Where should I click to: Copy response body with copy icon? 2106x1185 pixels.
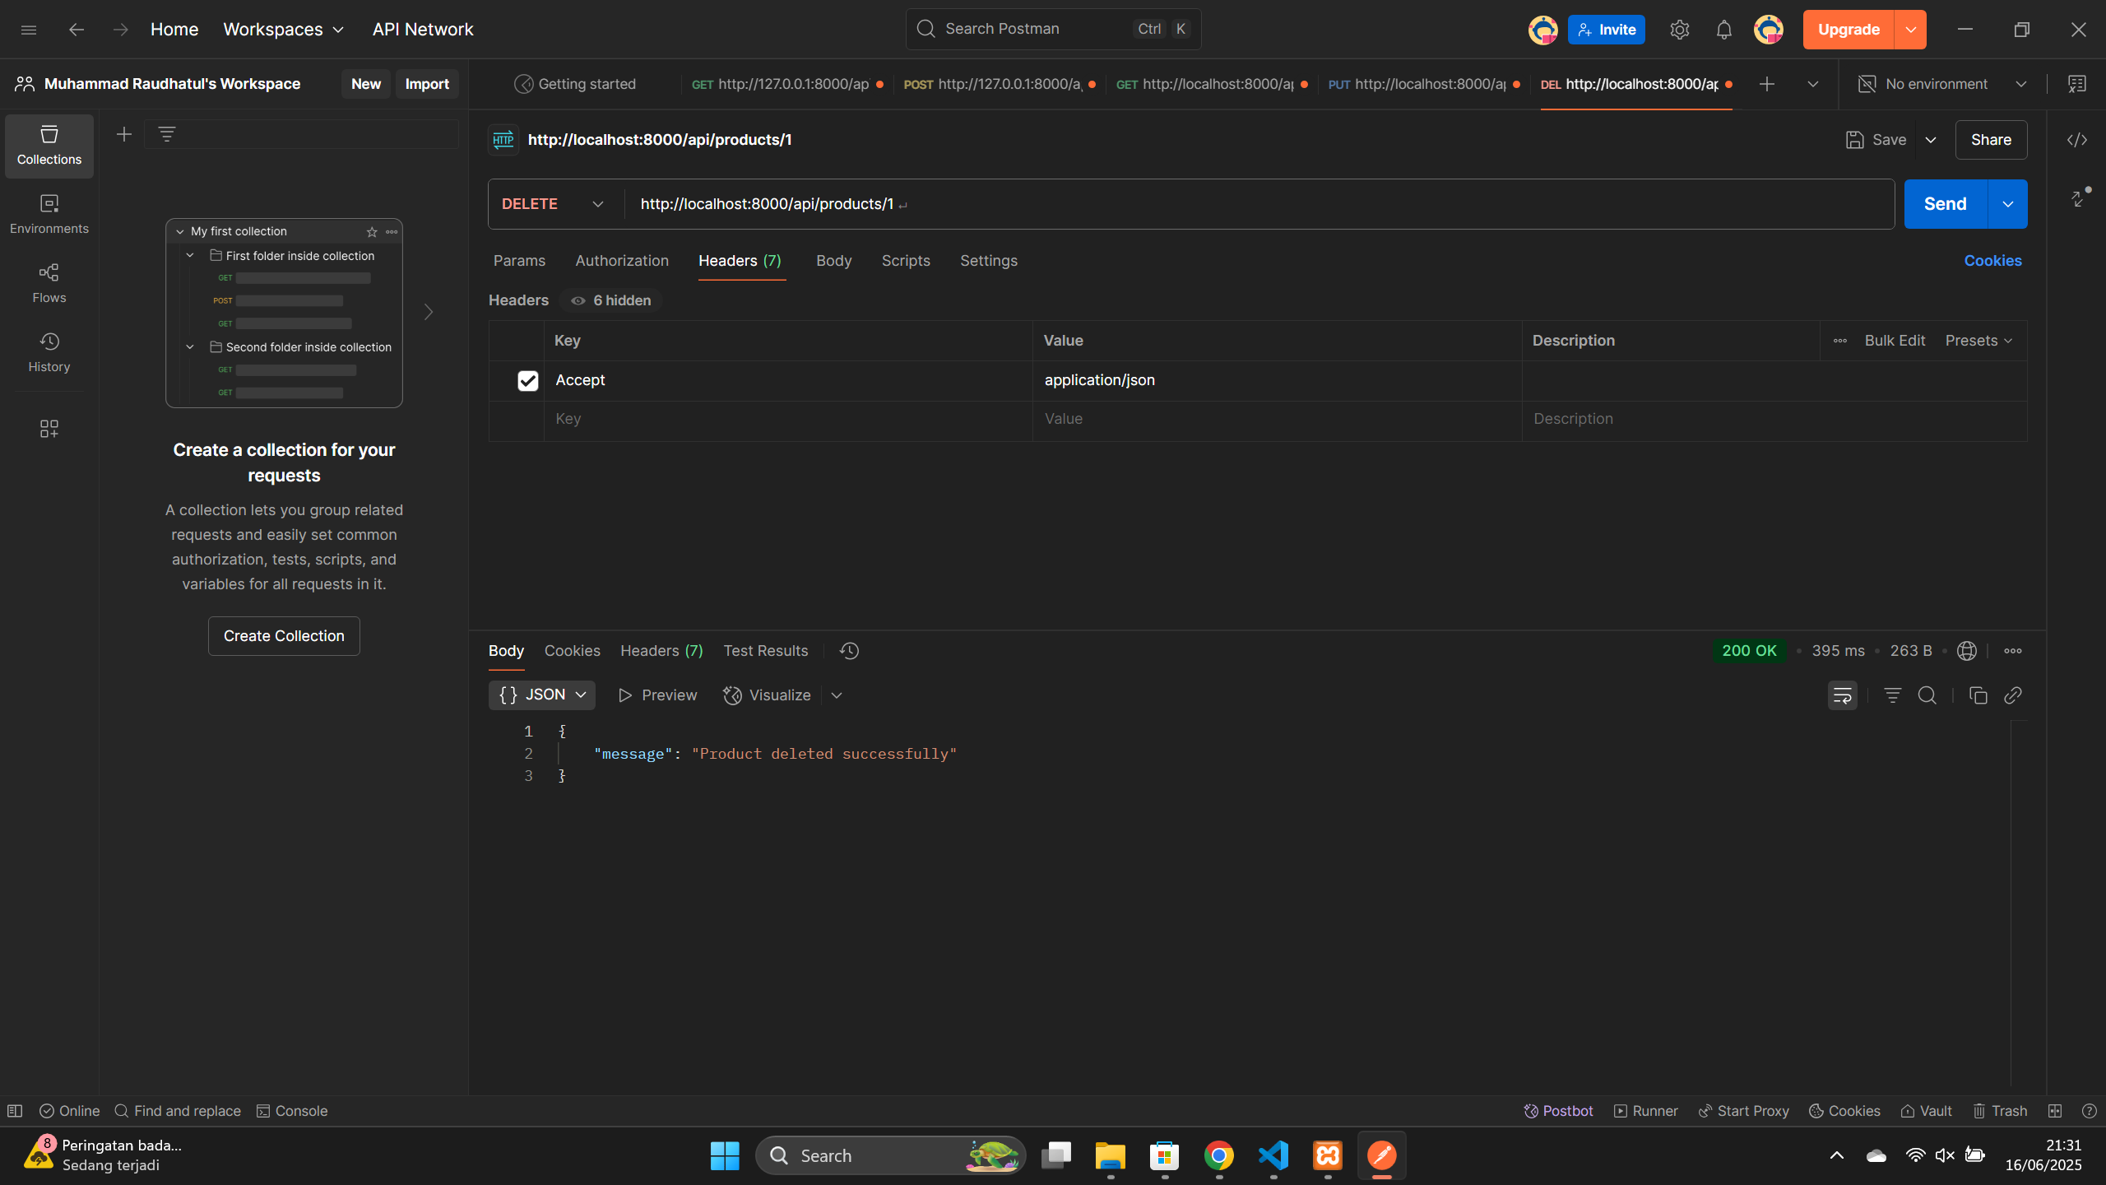1978,696
